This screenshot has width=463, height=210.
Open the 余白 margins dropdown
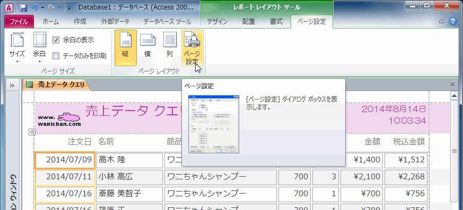tap(39, 48)
